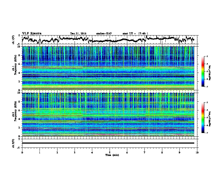Click the lower ch.2 color scale bar
The width and height of the screenshot is (222, 171).
click(203, 118)
